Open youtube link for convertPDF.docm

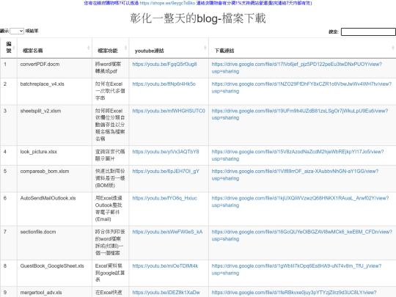pos(165,64)
